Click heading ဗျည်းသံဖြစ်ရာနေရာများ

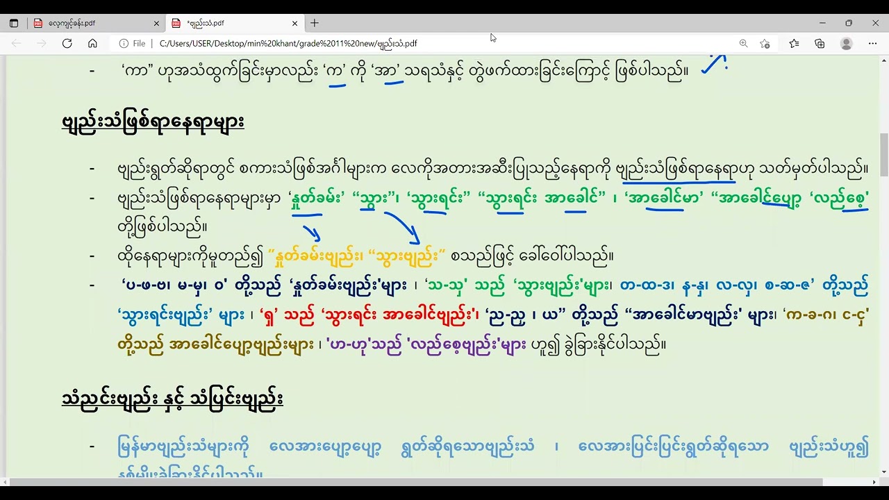pyautogui.click(x=153, y=123)
